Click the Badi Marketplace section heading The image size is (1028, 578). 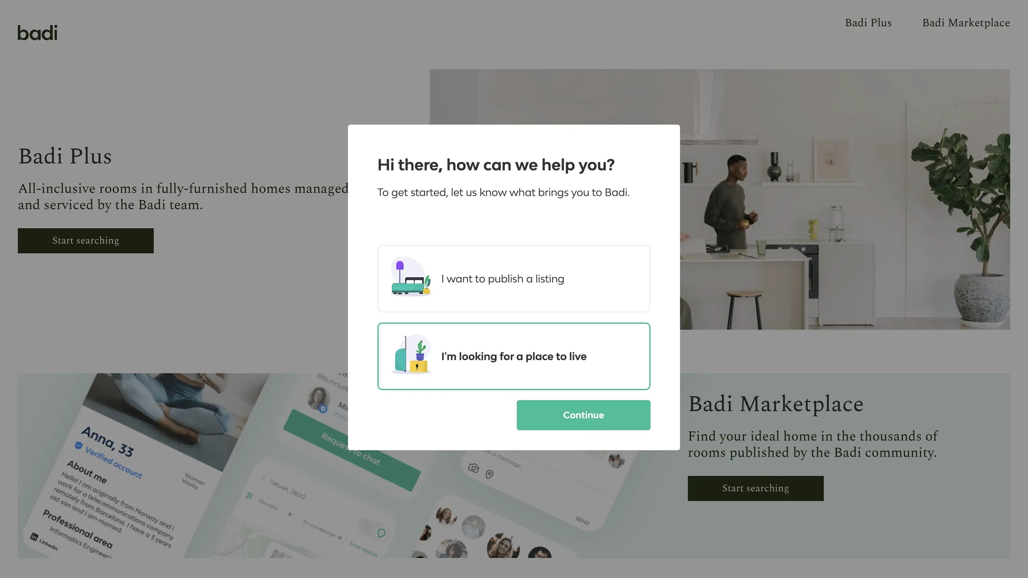(x=775, y=404)
